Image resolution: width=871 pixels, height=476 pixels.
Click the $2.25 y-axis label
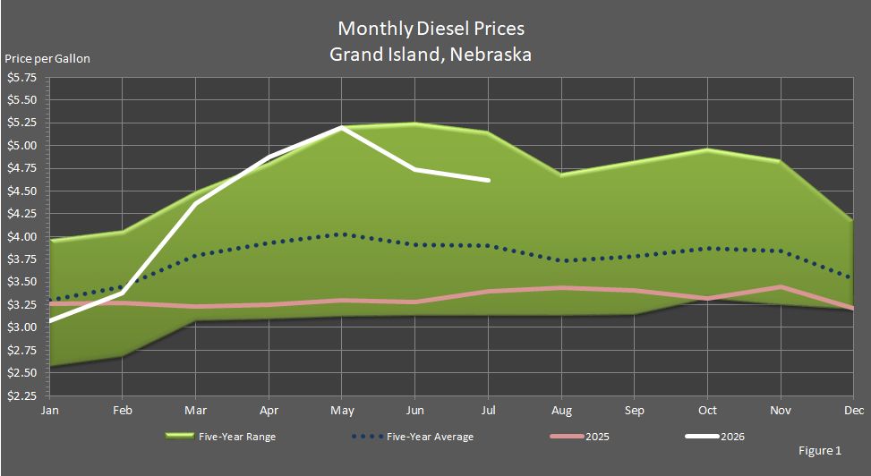click(x=21, y=395)
